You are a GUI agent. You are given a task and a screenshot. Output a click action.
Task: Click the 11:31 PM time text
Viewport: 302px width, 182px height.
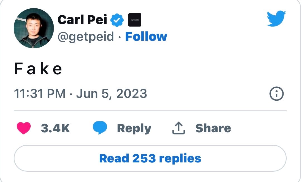(x=40, y=94)
